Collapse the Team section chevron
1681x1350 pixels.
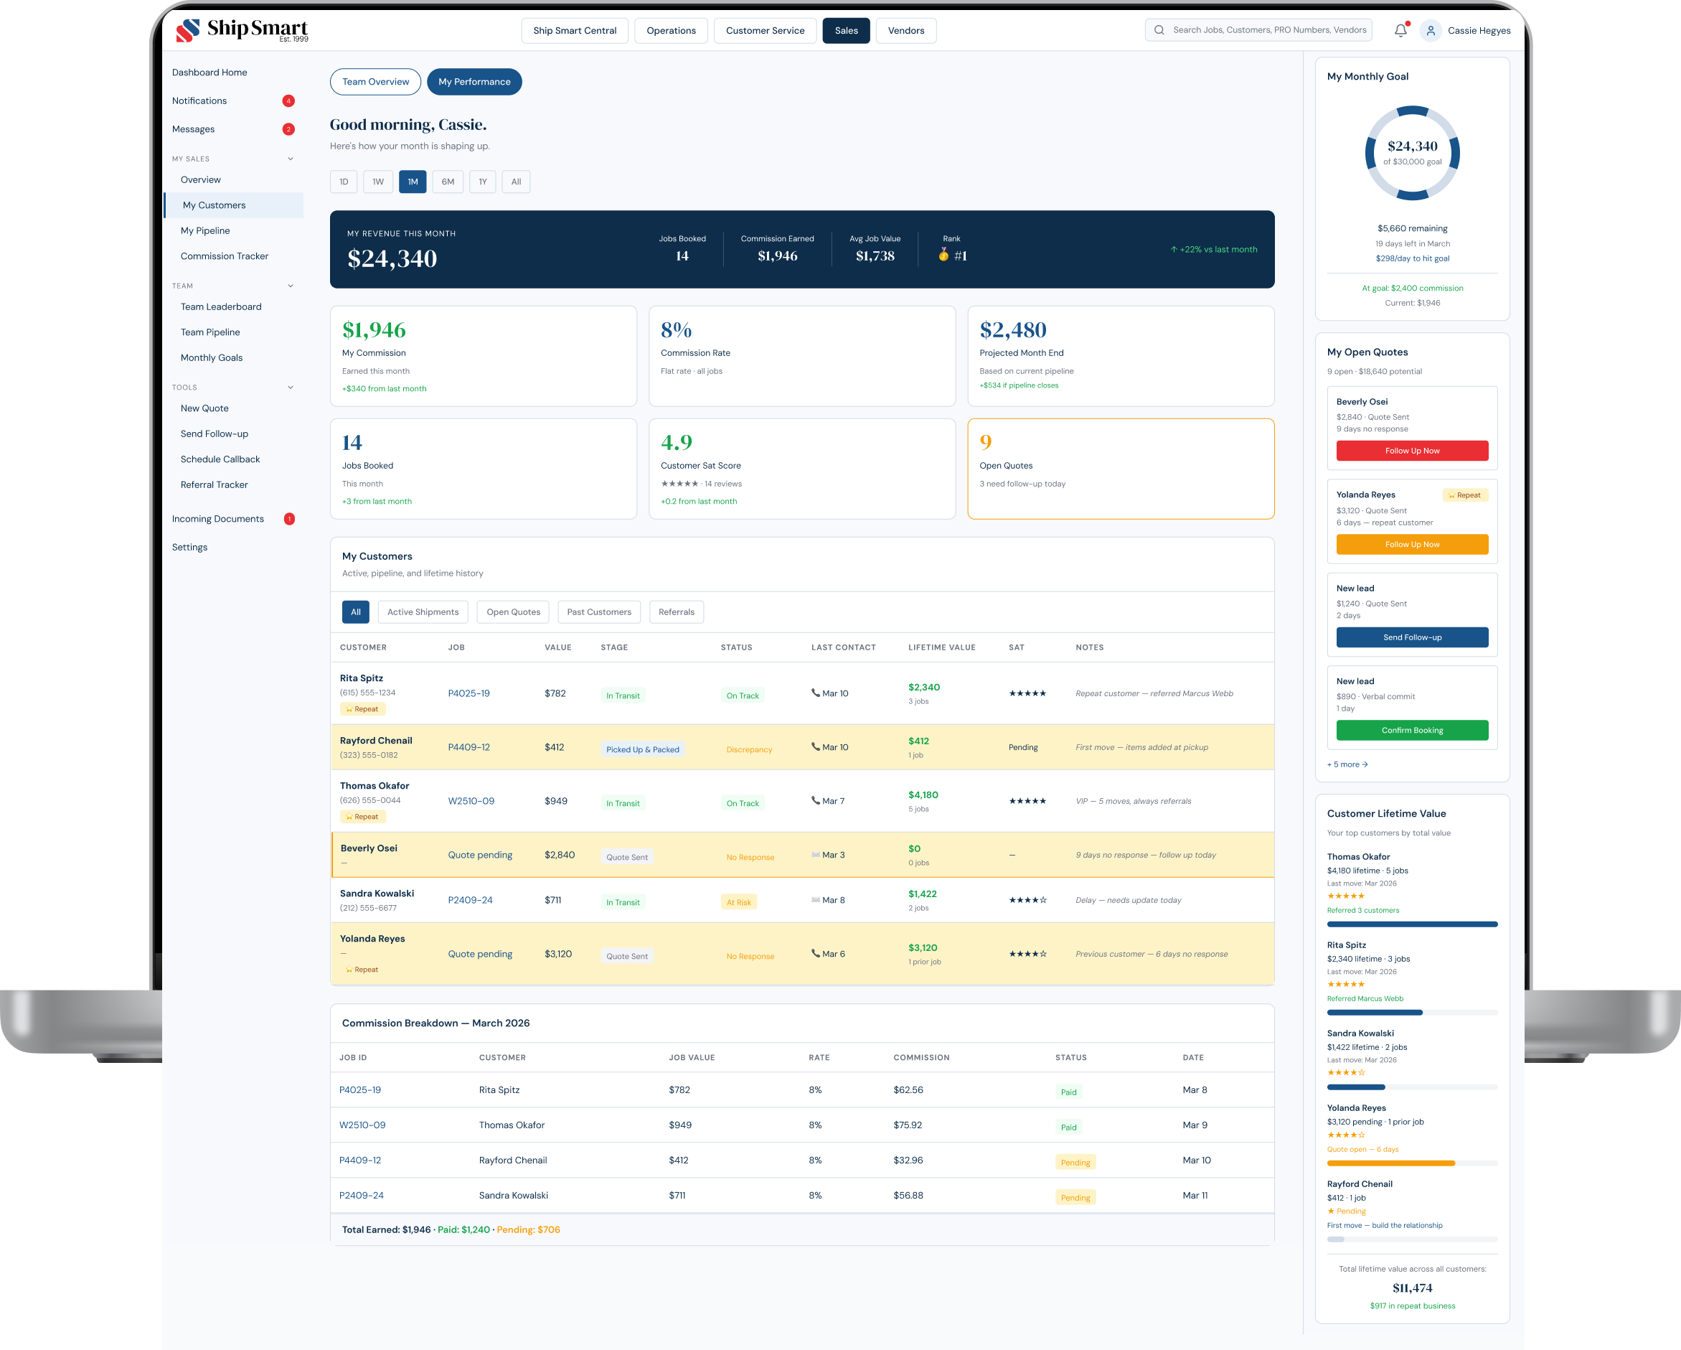[x=291, y=286]
